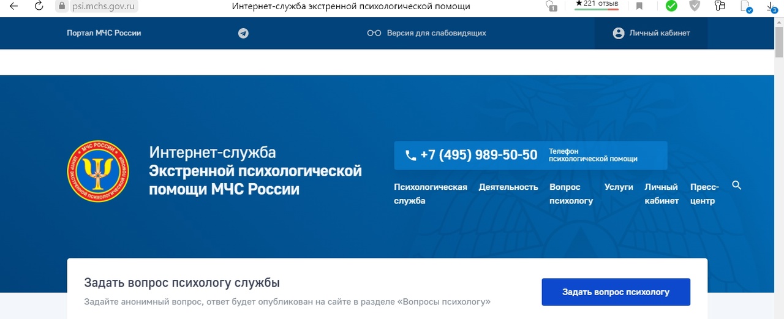784x319 pixels.
Task: Open Деятельность menu item
Action: tap(508, 187)
